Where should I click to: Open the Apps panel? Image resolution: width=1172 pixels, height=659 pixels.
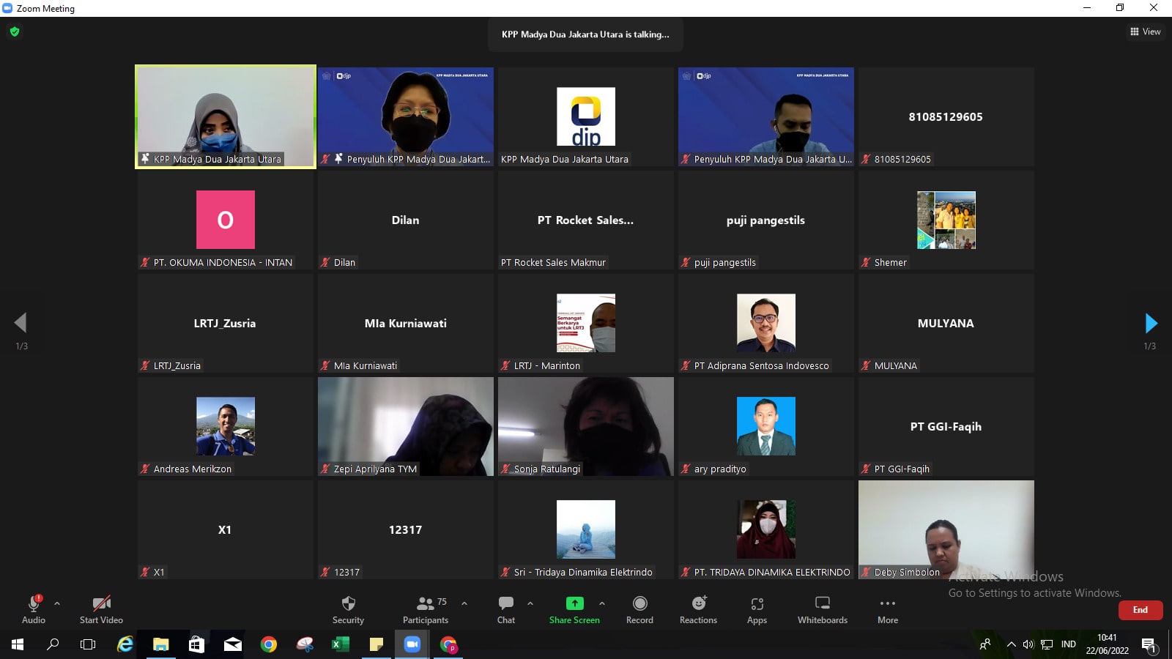(x=757, y=609)
